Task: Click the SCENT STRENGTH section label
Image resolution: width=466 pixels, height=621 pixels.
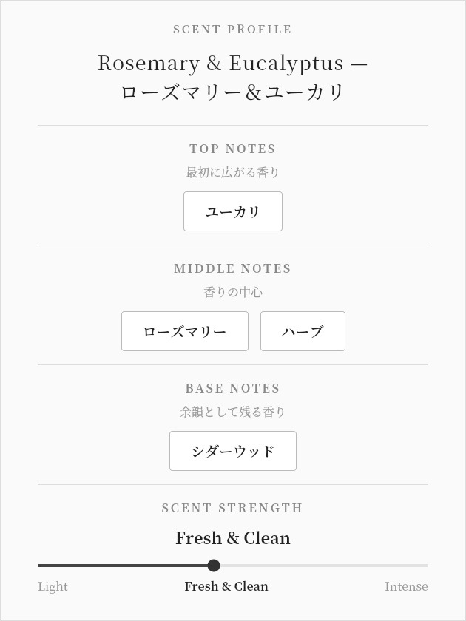Action: 232,508
